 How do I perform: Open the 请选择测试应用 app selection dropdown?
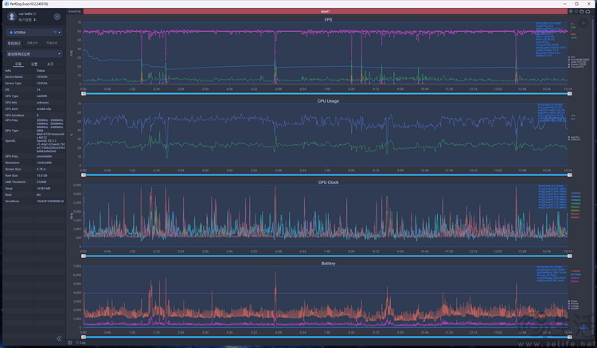click(34, 53)
